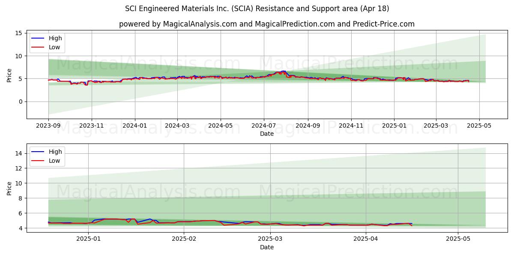Click the '2024-09' x-axis label
The height and width of the screenshot is (257, 514).
tap(308, 126)
